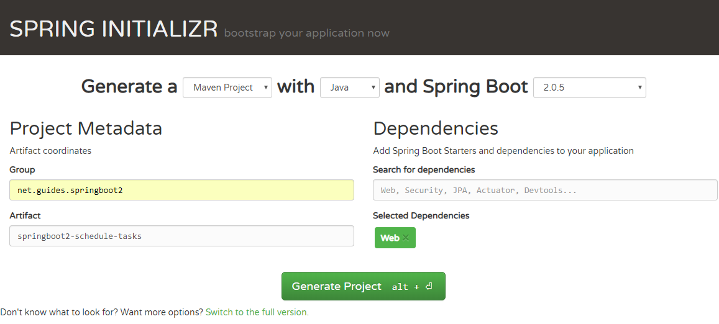
Task: Click the Group field label
Action: click(22, 169)
